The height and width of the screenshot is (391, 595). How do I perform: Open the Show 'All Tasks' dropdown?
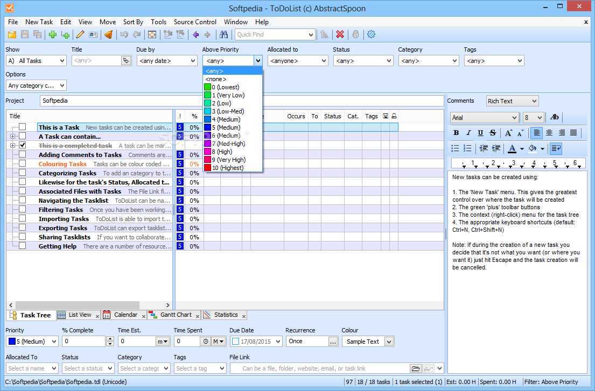click(36, 61)
